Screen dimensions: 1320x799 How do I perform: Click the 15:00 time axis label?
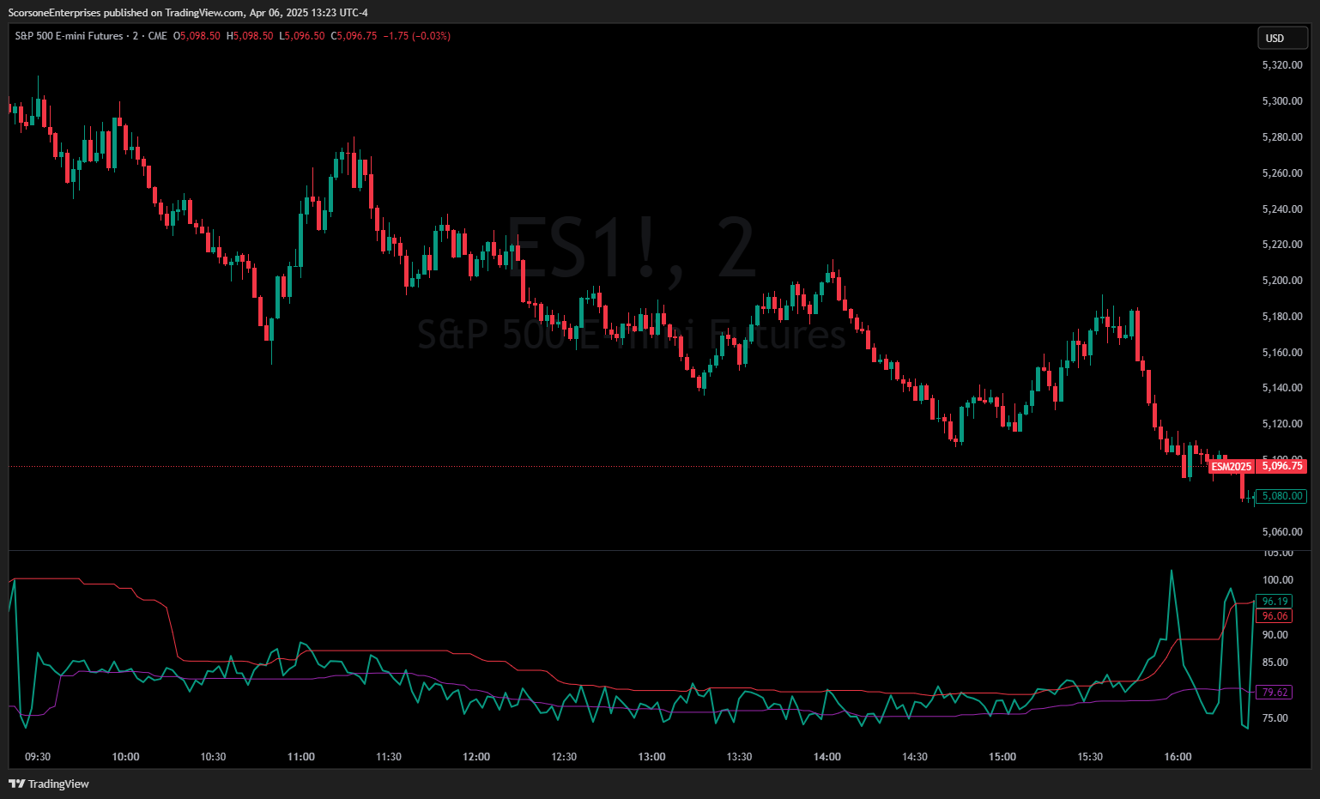point(1002,757)
